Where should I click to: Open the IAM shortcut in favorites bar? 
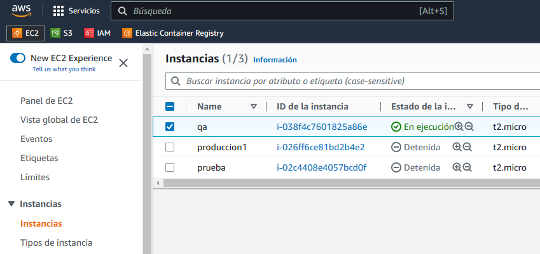[97, 33]
